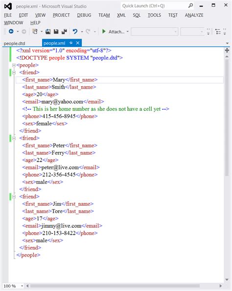Click the Attach... button label
The width and height of the screenshot is (232, 291).
pos(116,32)
